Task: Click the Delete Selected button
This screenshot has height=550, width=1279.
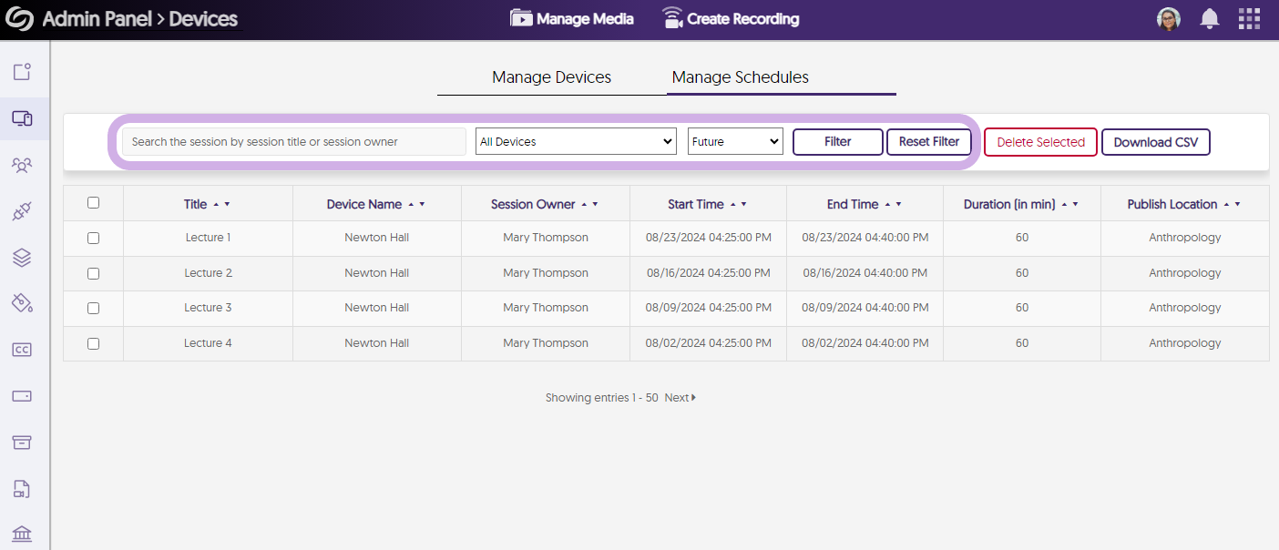Action: coord(1040,142)
